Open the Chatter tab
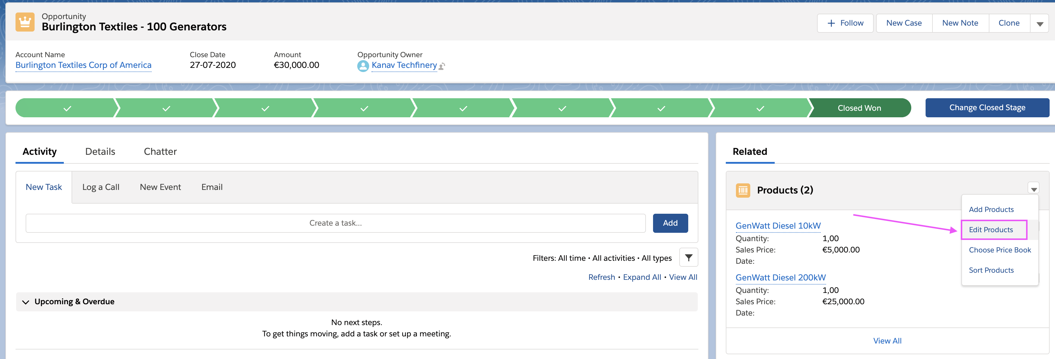 tap(160, 152)
